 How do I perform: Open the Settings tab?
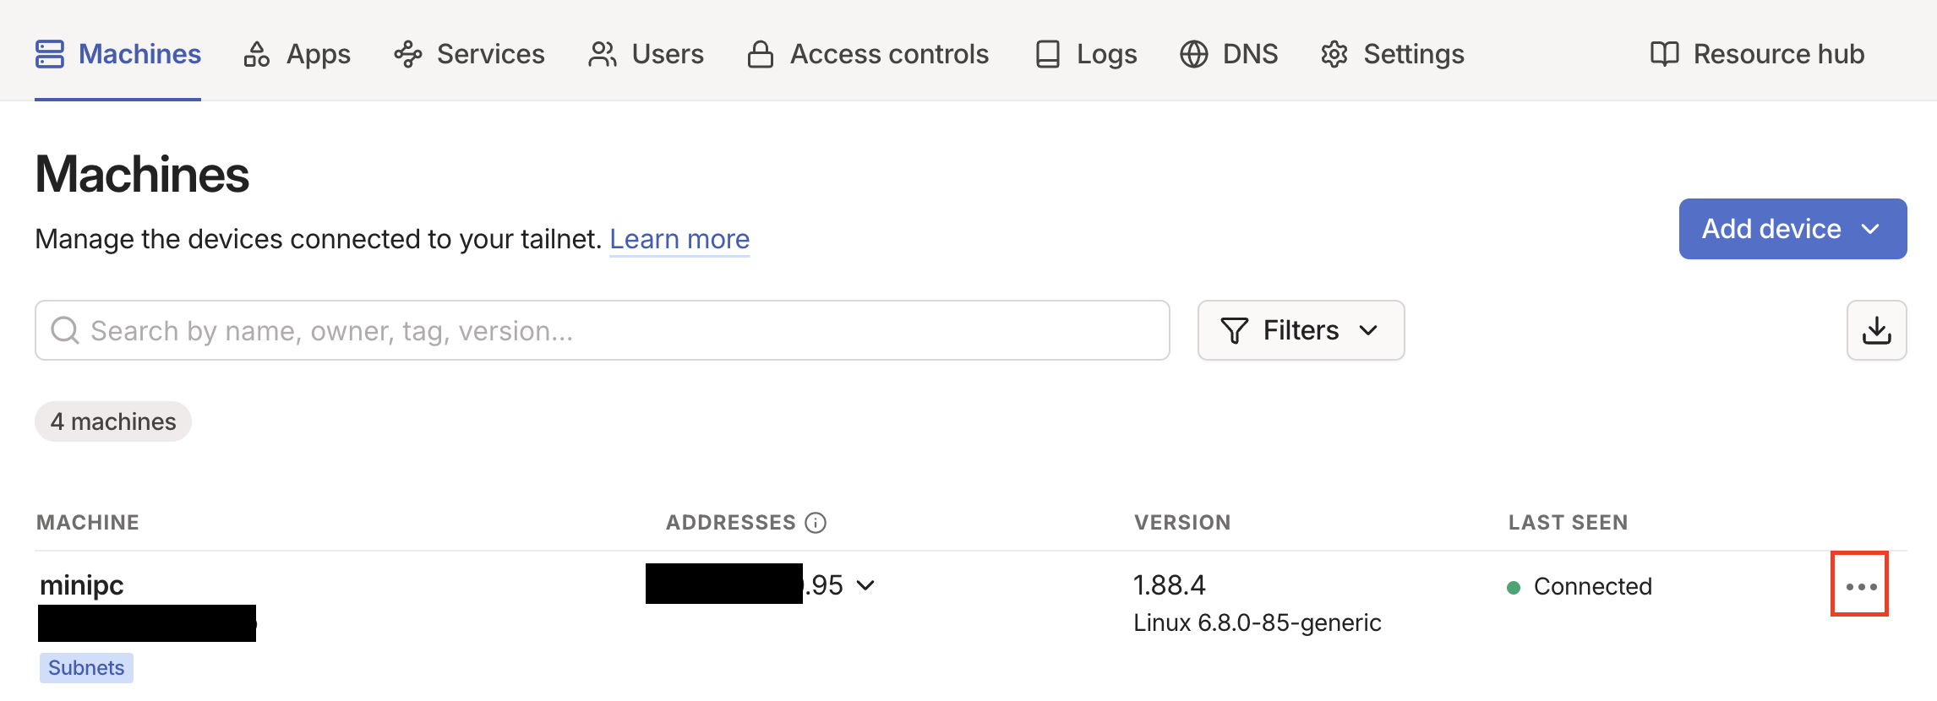tap(1392, 54)
